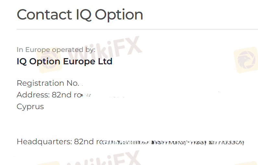The height and width of the screenshot is (165, 258).
Task: Click the word "Europe" in the company name
Action: click(79, 61)
